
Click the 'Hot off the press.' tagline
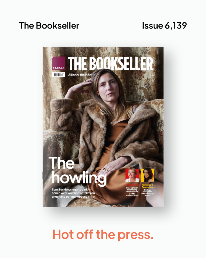pyautogui.click(x=103, y=235)
